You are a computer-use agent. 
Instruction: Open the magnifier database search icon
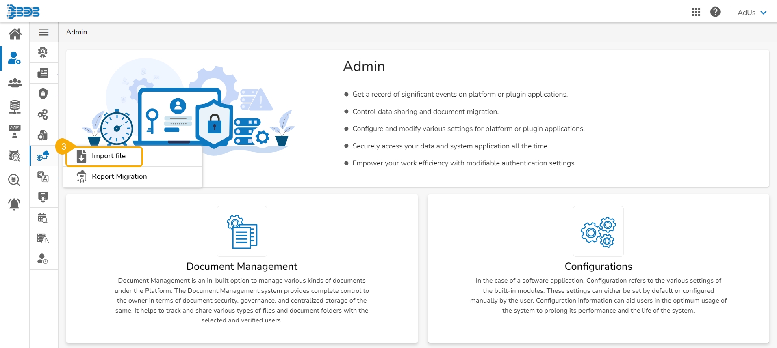pyautogui.click(x=15, y=180)
